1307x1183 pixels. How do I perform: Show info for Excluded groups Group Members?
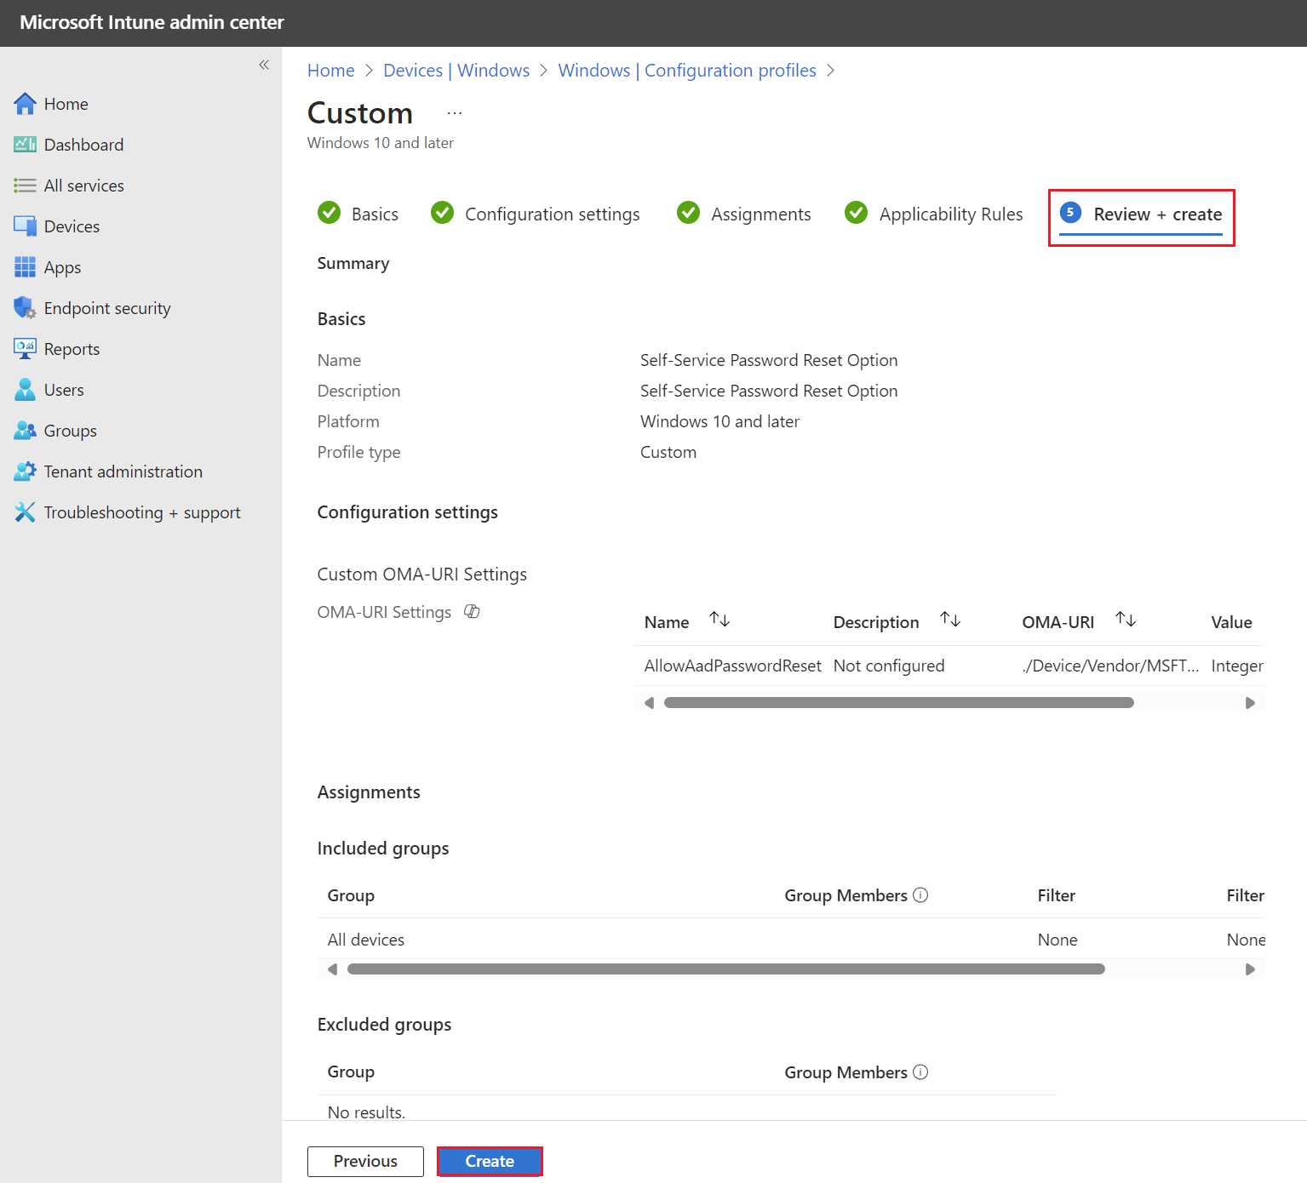coord(920,1072)
